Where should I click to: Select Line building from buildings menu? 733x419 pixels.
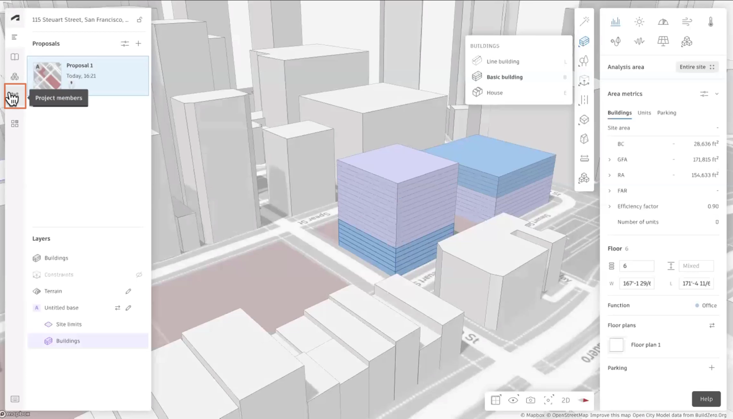tap(503, 61)
